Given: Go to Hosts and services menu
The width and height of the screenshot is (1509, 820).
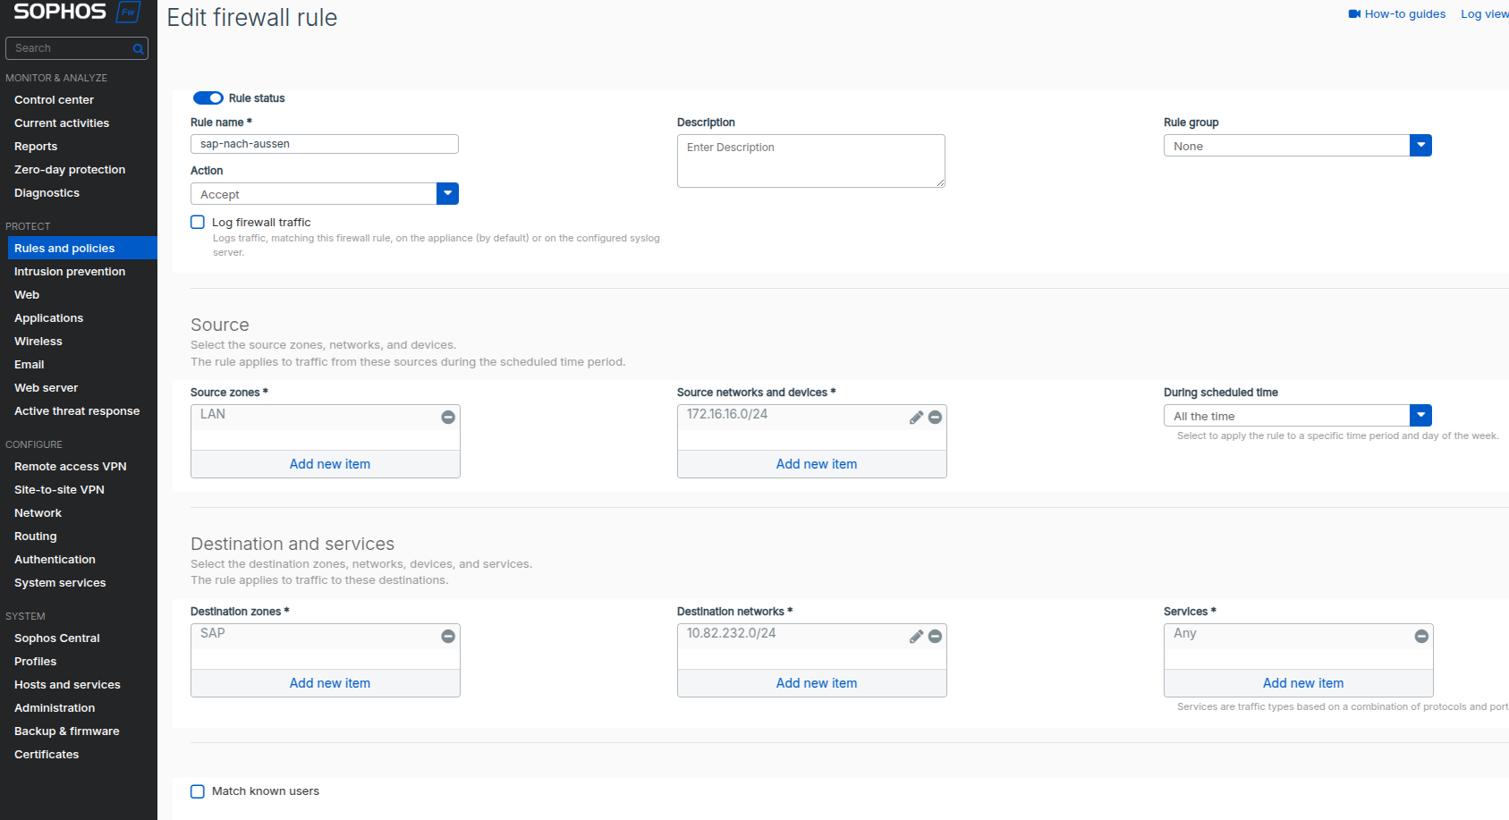Looking at the screenshot, I should pos(67,685).
